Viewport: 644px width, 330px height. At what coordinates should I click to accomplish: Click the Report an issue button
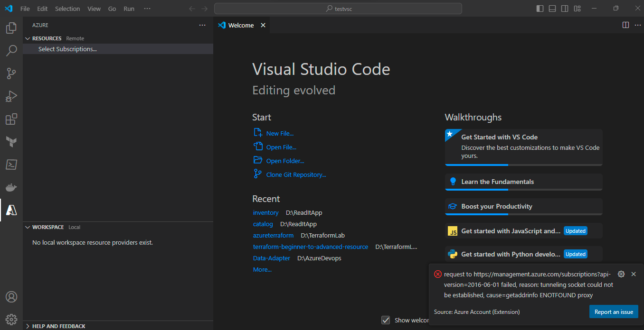(614, 312)
